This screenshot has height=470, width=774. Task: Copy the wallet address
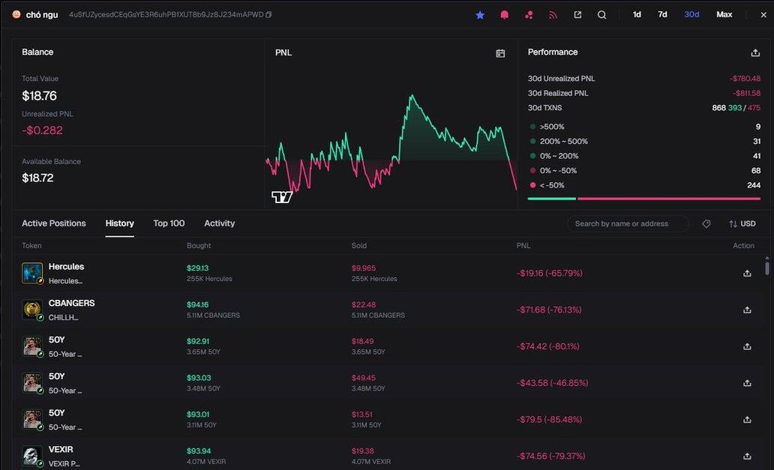point(268,15)
